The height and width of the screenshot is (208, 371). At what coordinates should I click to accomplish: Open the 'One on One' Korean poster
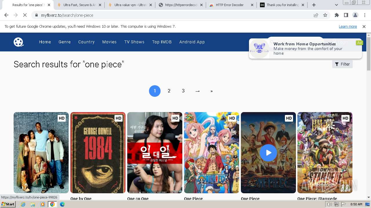point(155,153)
